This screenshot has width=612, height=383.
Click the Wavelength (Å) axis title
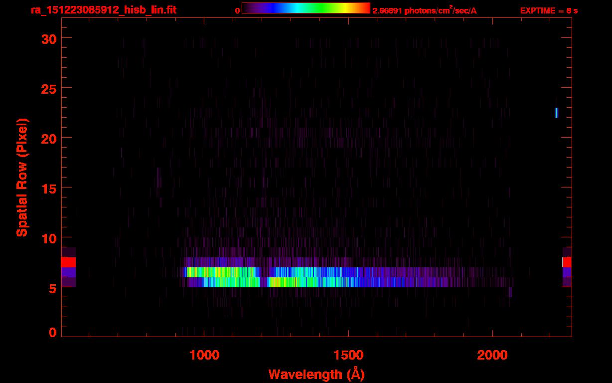316,374
